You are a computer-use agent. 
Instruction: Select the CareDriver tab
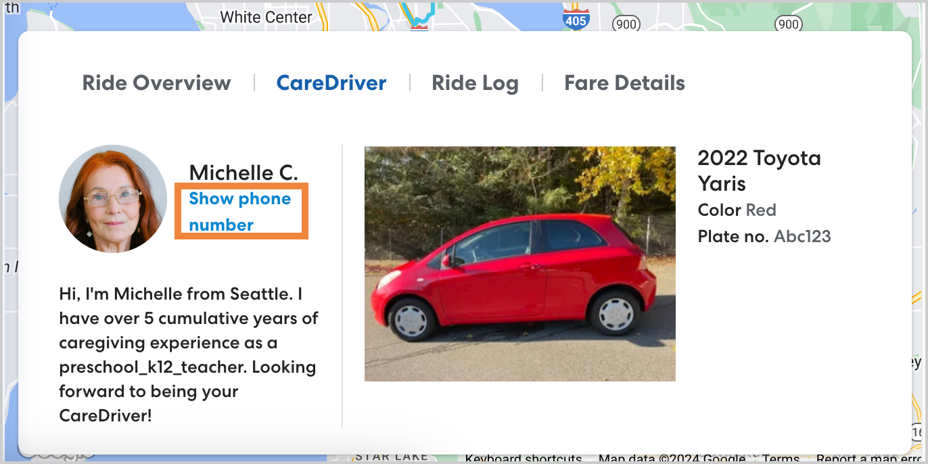(331, 83)
